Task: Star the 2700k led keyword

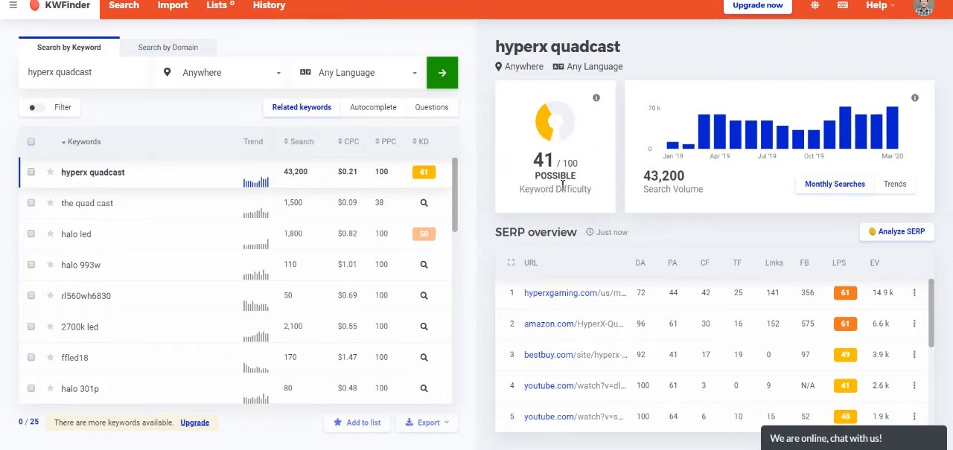Action: [50, 327]
